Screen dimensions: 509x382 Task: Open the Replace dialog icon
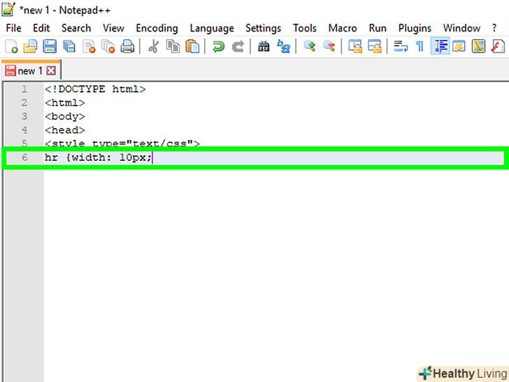tap(283, 46)
